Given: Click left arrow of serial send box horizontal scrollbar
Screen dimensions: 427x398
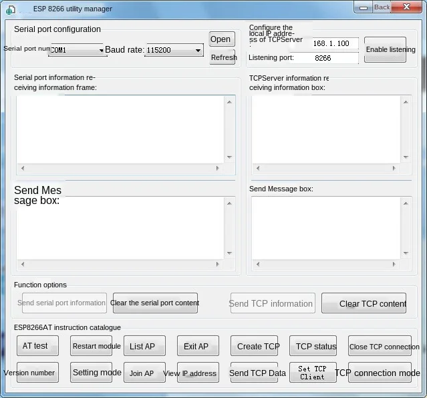Looking at the screenshot, I should click(23, 264).
